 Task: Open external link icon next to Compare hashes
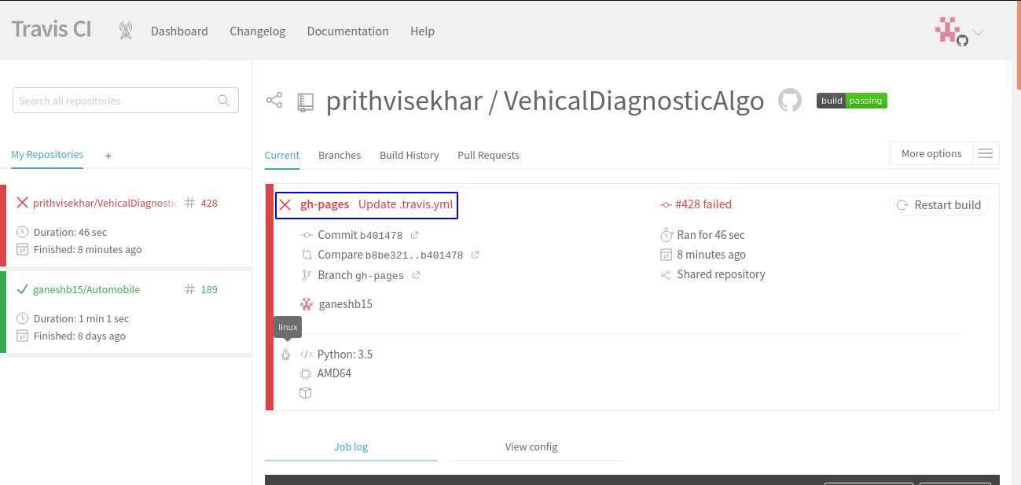tap(475, 255)
